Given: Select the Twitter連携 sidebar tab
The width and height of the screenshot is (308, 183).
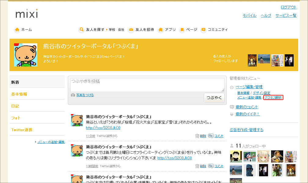Looking at the screenshot, I should (x=37, y=130).
